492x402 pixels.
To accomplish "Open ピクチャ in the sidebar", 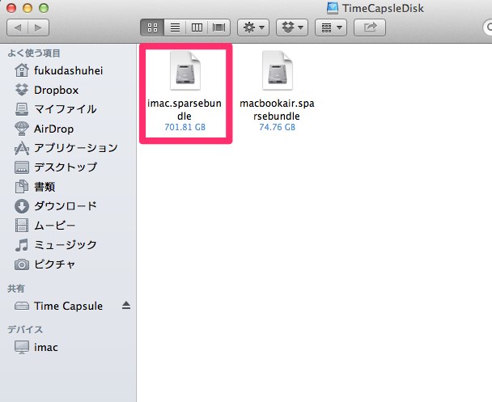I will tap(69, 264).
